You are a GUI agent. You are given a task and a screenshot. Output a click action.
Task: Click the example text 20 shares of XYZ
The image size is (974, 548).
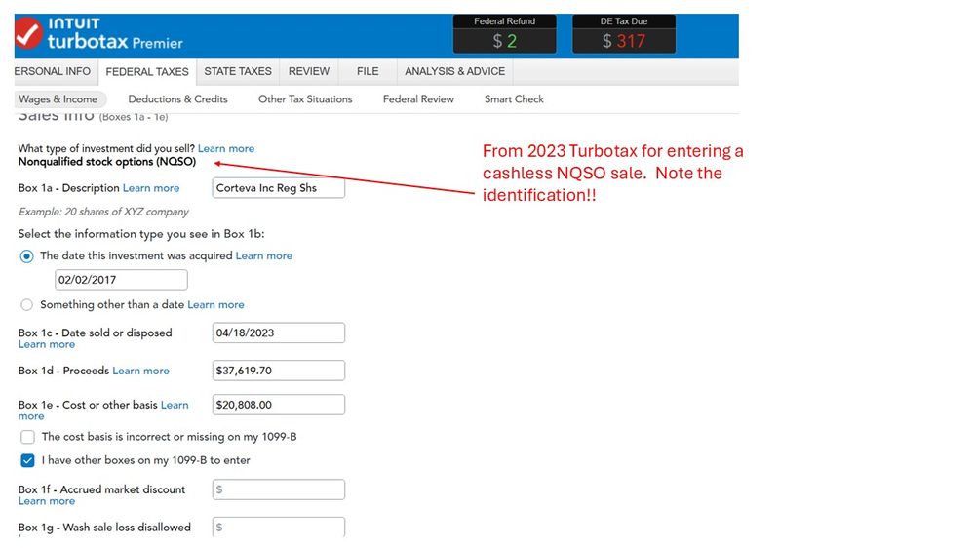[103, 212]
